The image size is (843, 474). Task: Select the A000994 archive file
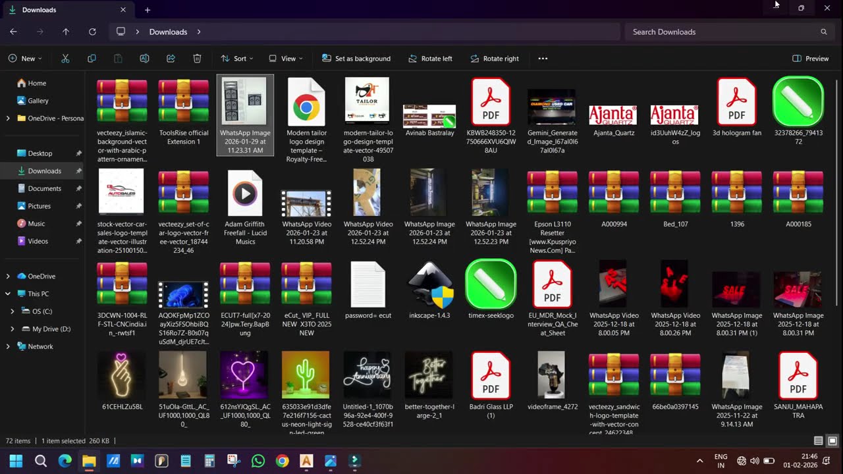pyautogui.click(x=614, y=200)
